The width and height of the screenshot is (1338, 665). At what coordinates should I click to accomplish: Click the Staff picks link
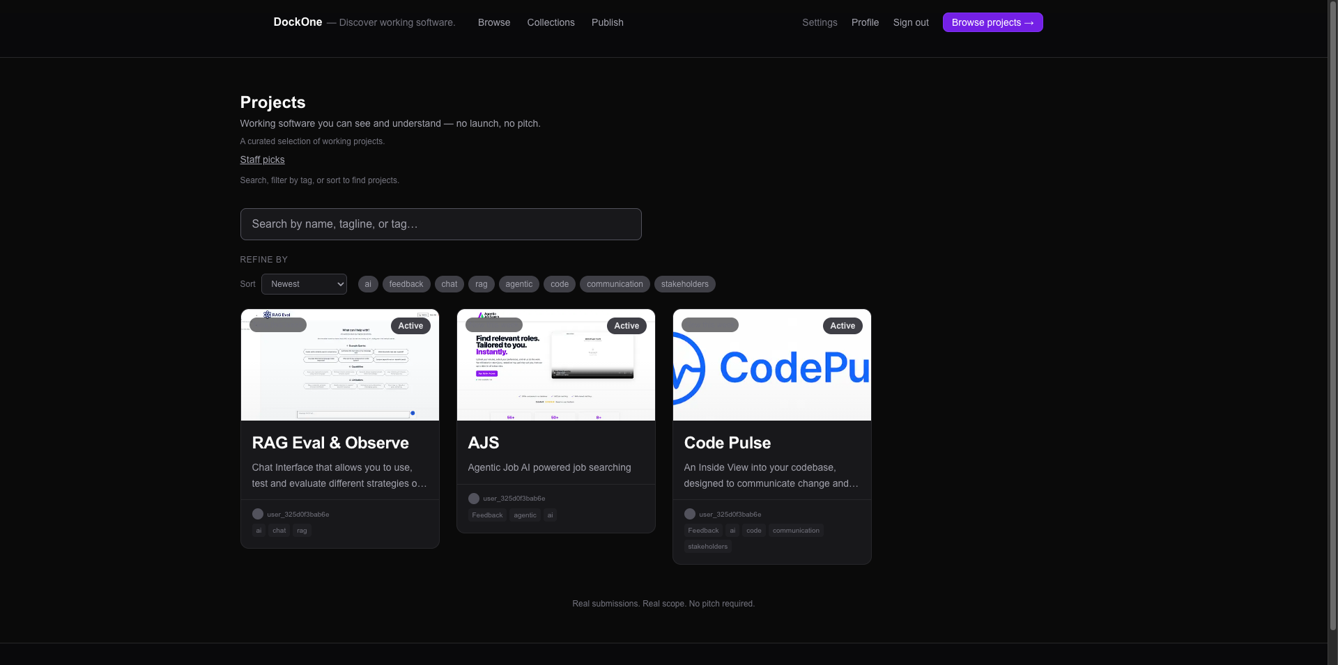pyautogui.click(x=262, y=159)
